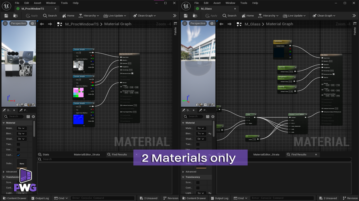
Task: Open Output Log in the M_Glass status bar
Action: [220, 198]
